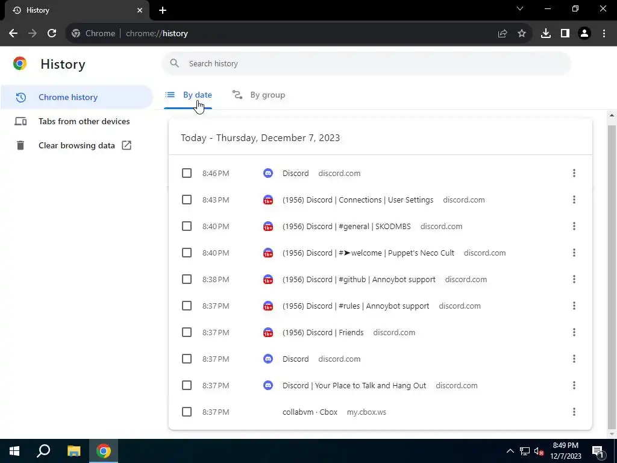
Task: Click Discord favicon of #github Annoybot entry
Action: coord(268,279)
